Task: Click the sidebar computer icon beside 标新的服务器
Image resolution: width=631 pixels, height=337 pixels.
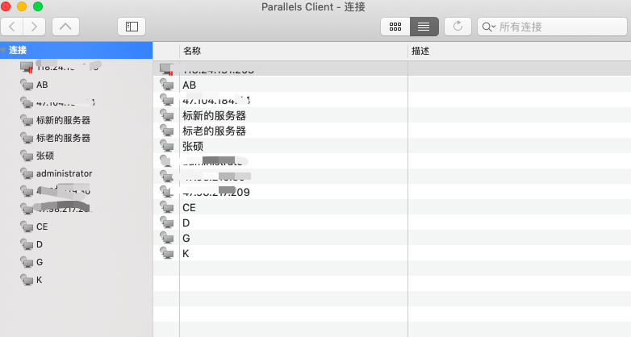Action: pyautogui.click(x=27, y=120)
